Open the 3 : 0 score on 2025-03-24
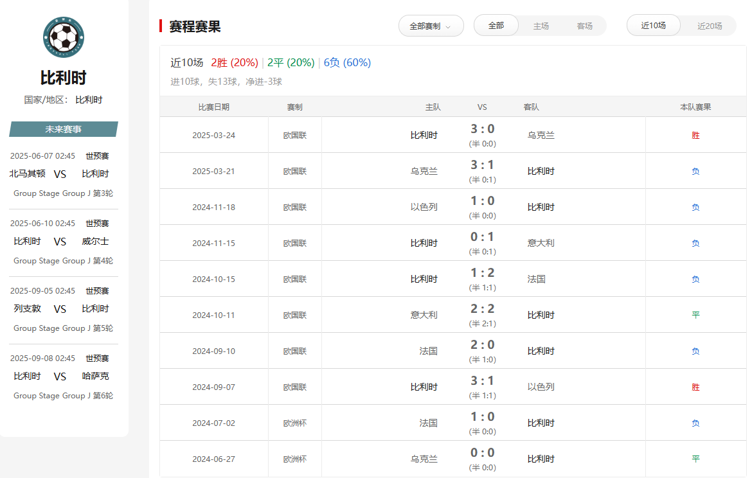The image size is (752, 478). click(482, 129)
